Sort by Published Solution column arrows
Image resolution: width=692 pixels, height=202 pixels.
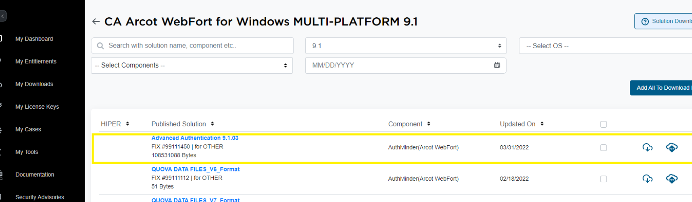pyautogui.click(x=213, y=124)
